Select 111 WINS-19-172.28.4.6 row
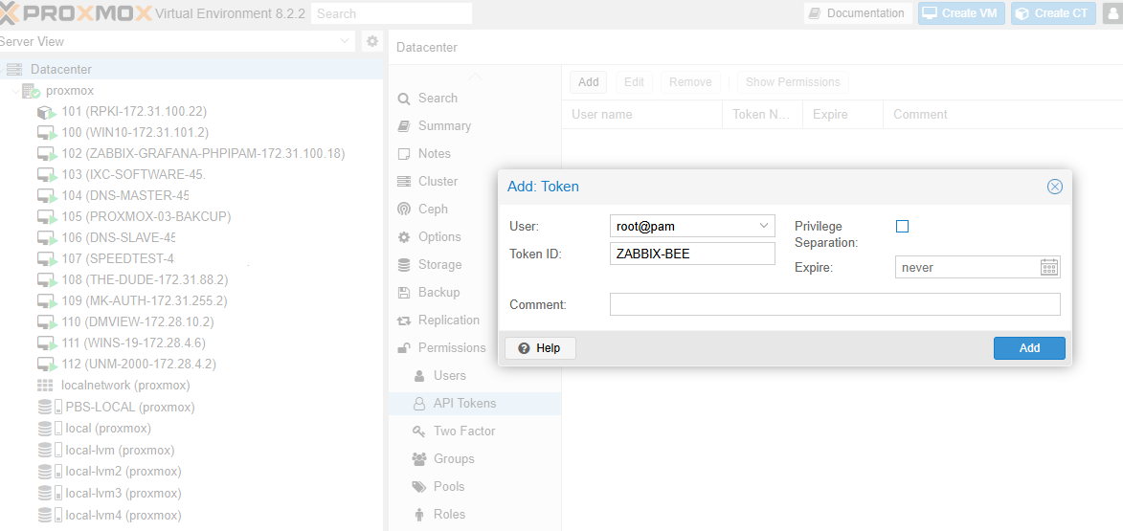This screenshot has height=531, width=1123. coord(191,343)
